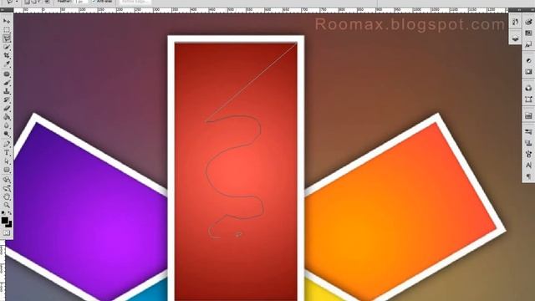The width and height of the screenshot is (535, 301).
Task: Select the Hand tool
Action: point(7,196)
